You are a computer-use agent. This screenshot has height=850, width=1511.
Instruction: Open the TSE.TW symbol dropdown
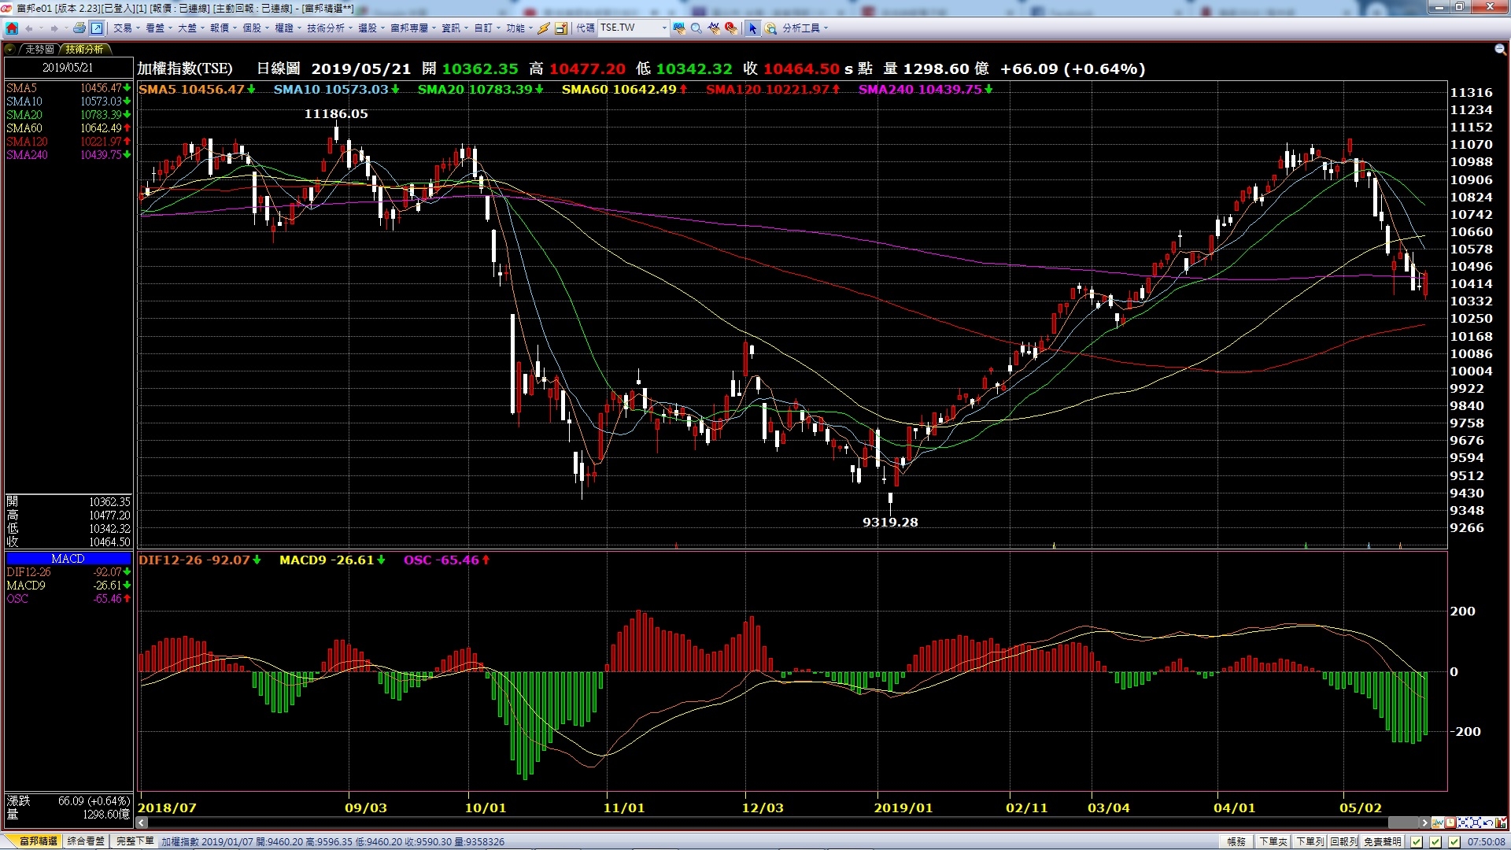click(x=664, y=28)
